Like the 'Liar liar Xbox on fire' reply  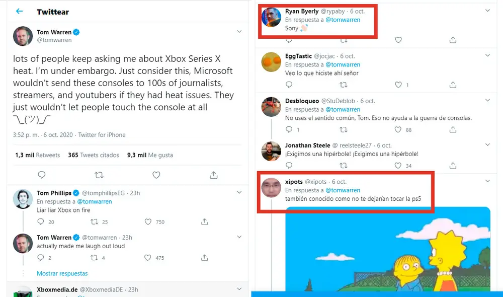(149, 221)
